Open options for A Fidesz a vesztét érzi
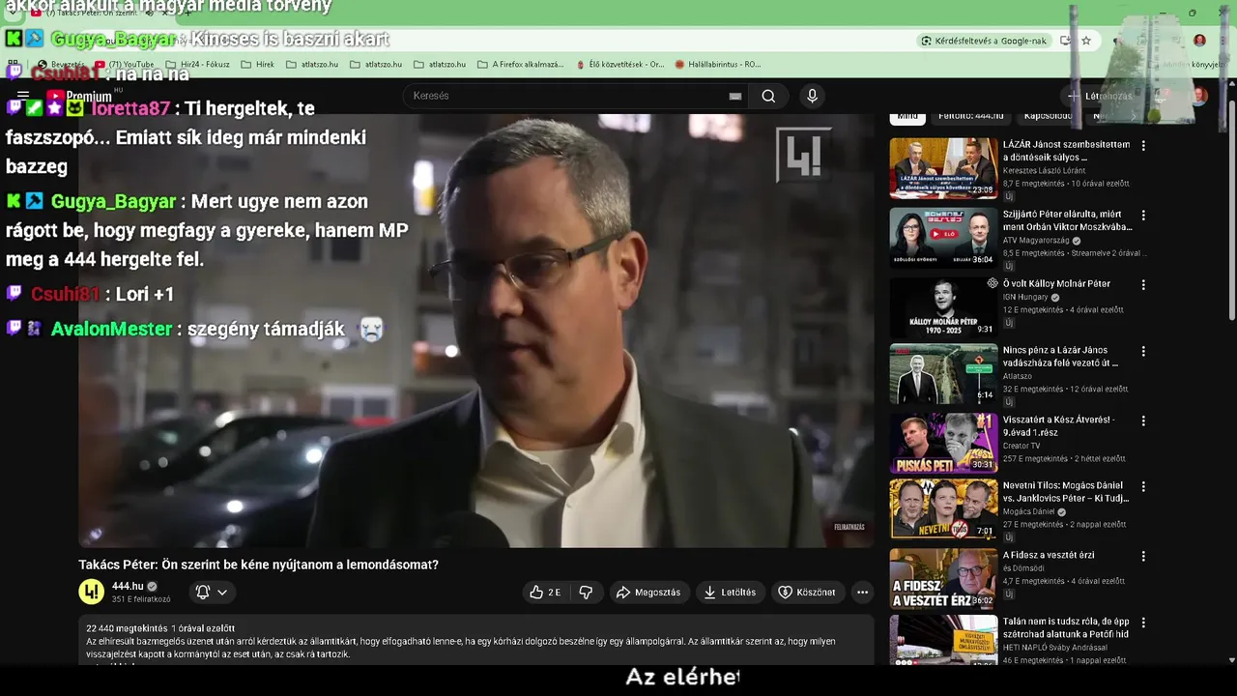 point(1143,556)
